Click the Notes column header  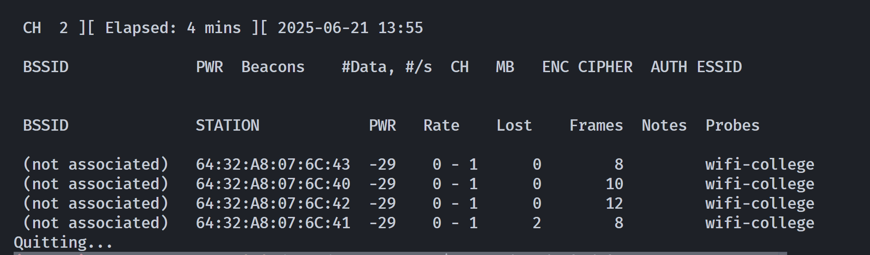coord(664,125)
